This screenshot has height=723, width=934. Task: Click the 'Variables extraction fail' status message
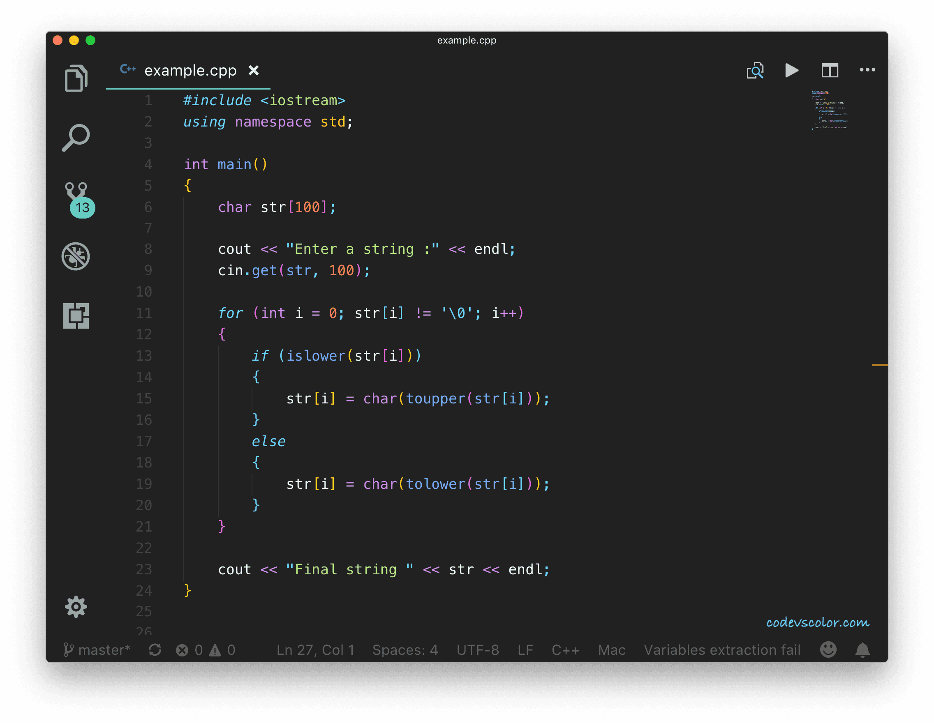[720, 649]
